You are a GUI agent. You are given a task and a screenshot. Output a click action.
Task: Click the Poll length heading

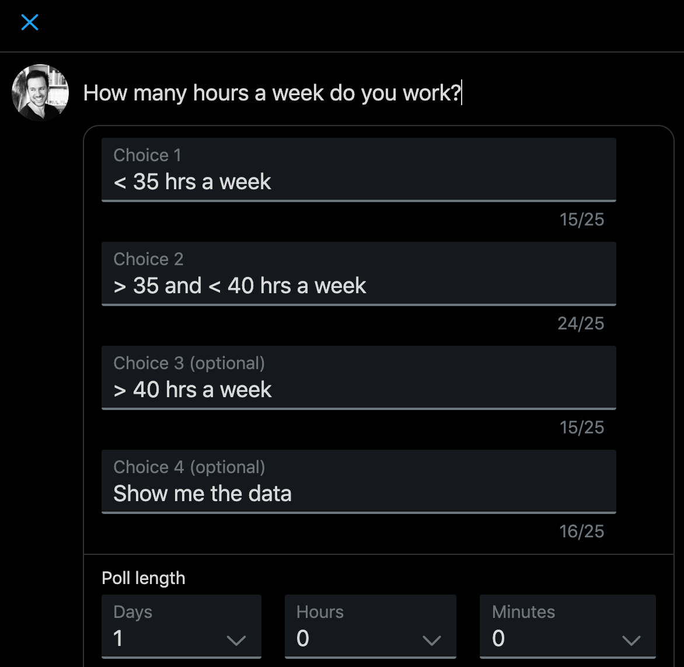click(x=144, y=578)
